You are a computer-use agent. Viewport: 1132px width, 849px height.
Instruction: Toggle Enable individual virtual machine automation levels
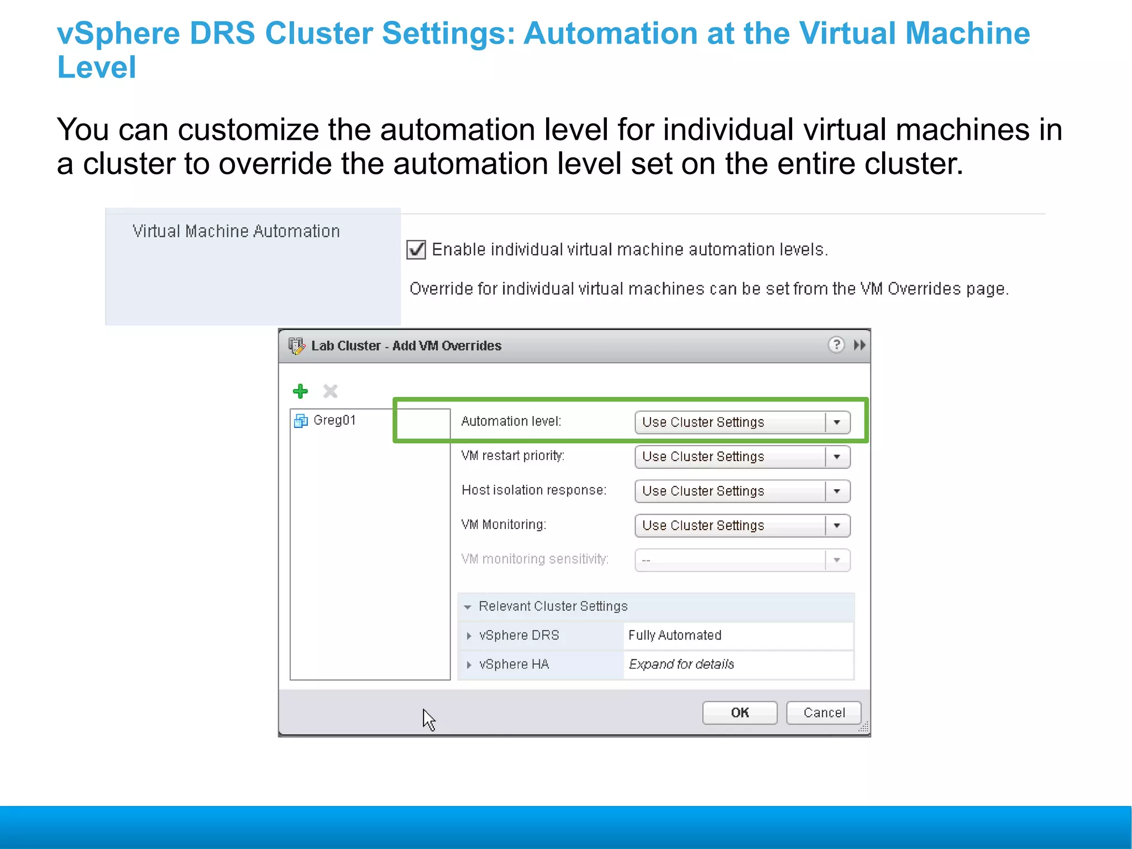(416, 250)
